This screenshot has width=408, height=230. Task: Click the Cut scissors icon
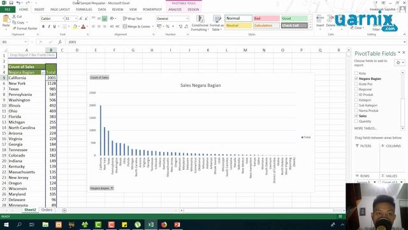tap(14, 17)
